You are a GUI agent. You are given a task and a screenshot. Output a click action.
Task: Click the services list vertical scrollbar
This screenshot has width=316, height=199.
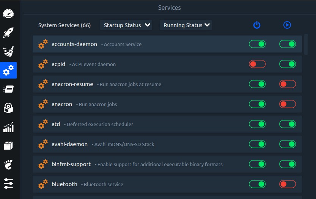point(306,44)
